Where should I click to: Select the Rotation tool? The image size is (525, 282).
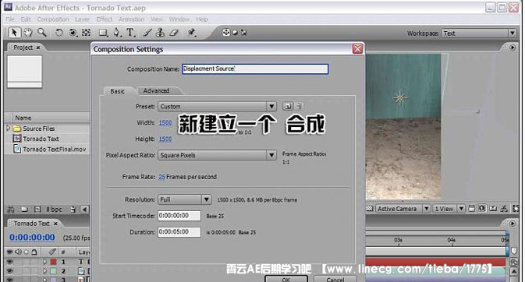(59, 33)
